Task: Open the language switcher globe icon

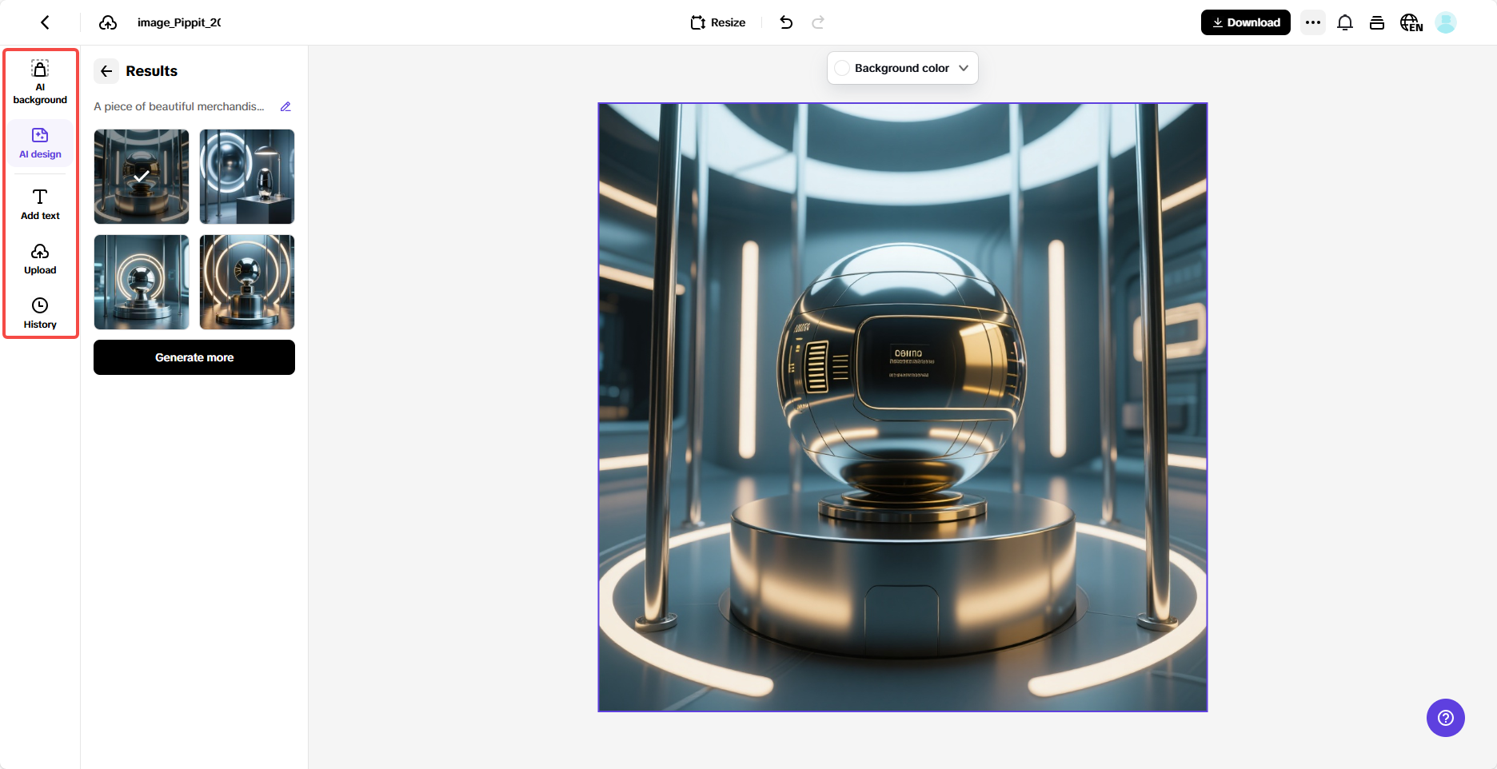Action: pyautogui.click(x=1411, y=22)
